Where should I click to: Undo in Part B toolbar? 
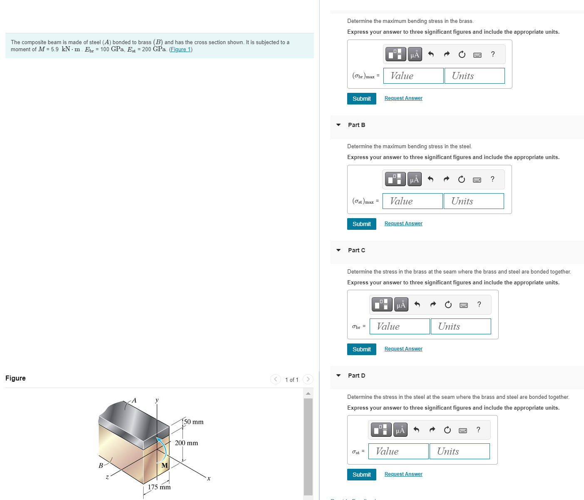point(430,179)
